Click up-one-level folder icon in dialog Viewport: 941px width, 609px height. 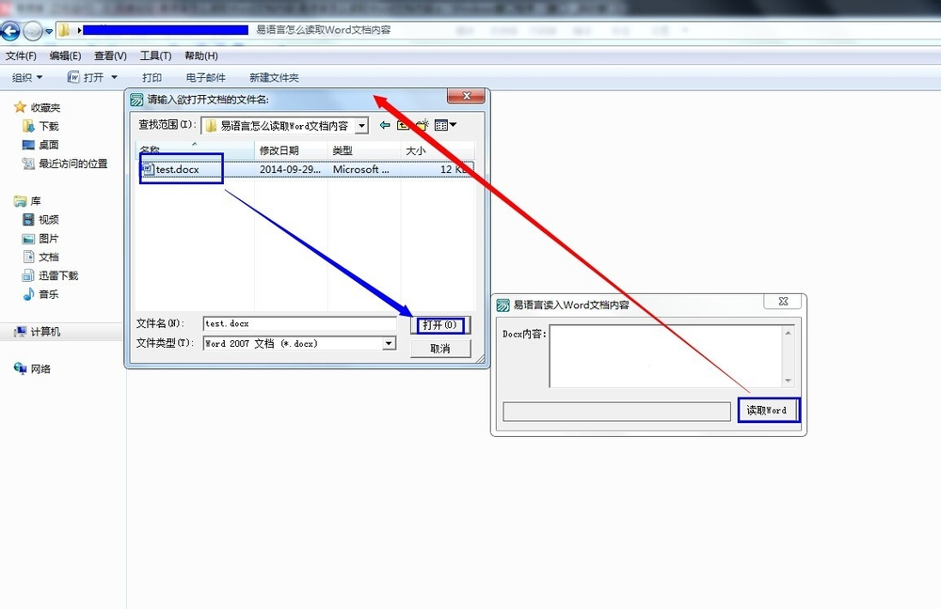(x=403, y=125)
